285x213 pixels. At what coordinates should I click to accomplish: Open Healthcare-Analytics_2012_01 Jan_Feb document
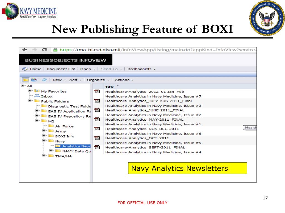pos(144,92)
